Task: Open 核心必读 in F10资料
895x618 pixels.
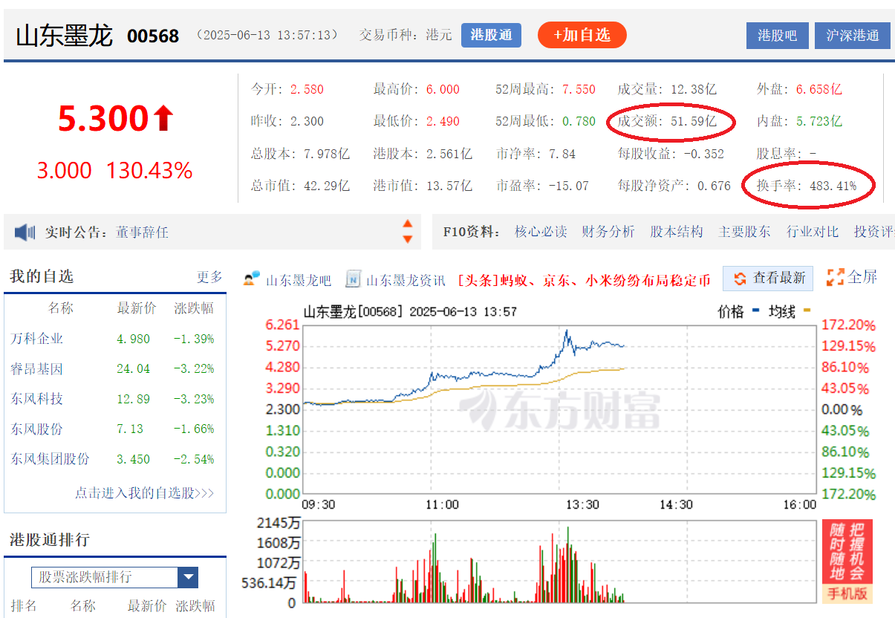Action: [x=541, y=232]
